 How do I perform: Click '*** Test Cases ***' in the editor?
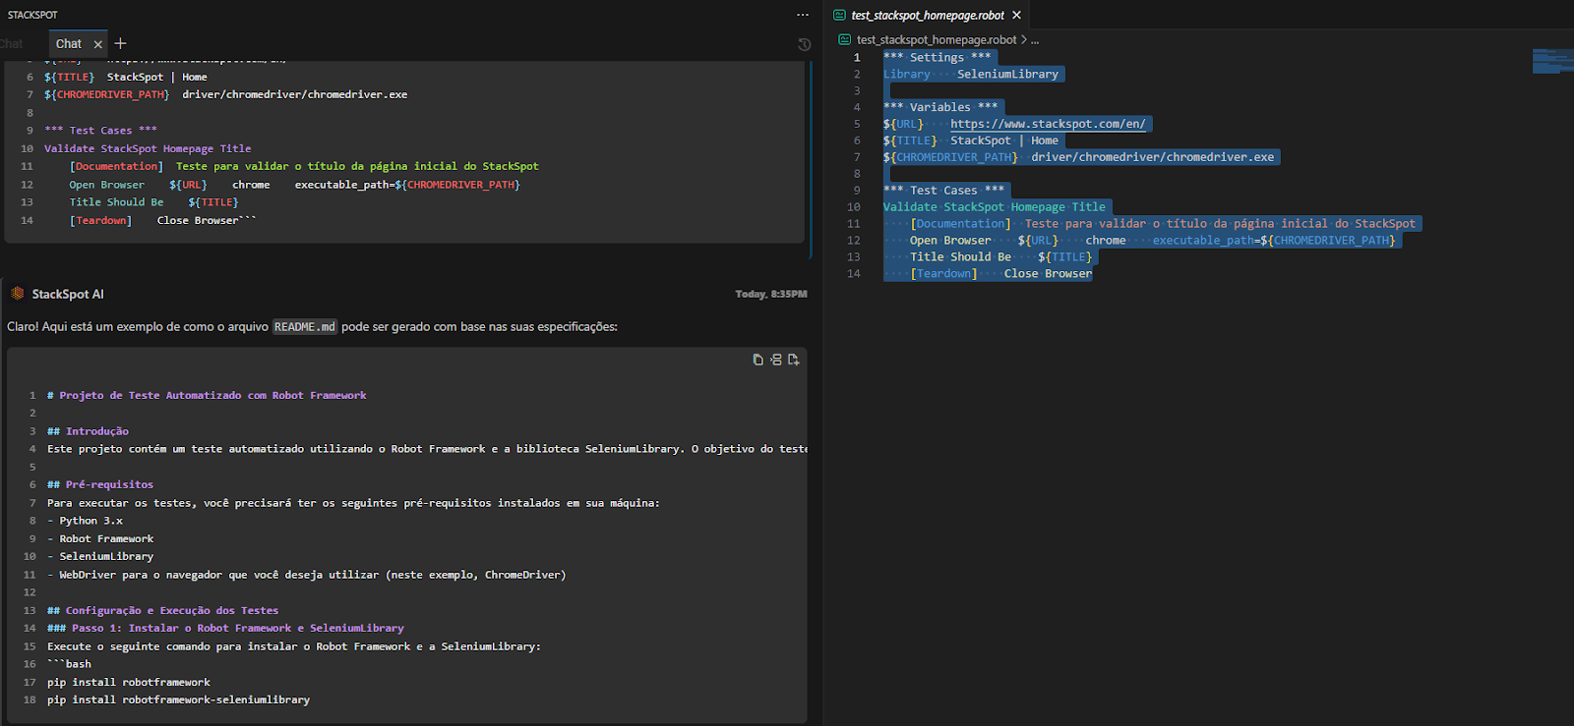click(944, 190)
